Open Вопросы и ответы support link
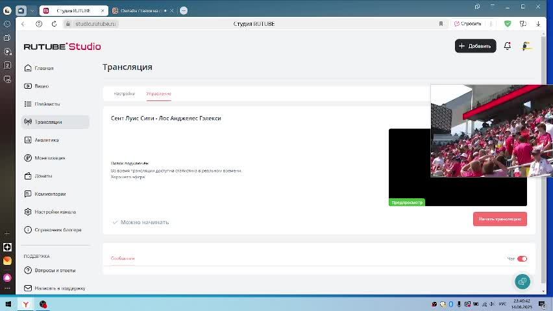553x311 pixels. coord(50,270)
